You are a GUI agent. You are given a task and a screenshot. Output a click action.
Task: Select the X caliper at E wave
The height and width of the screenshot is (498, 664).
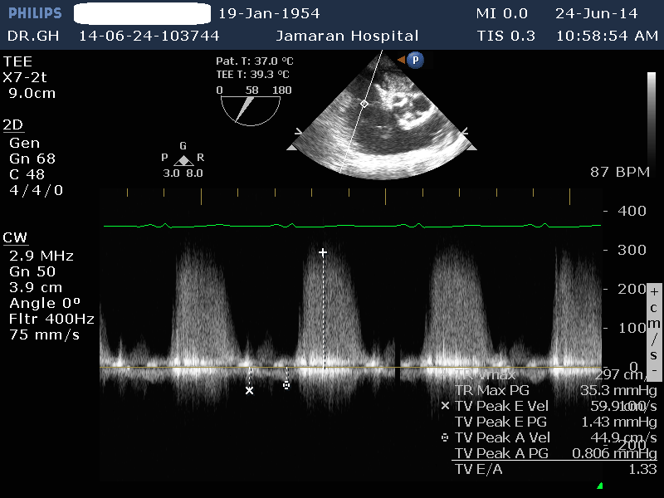point(249,390)
